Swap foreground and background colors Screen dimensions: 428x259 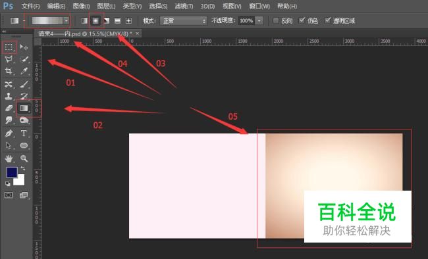pyautogui.click(x=23, y=169)
